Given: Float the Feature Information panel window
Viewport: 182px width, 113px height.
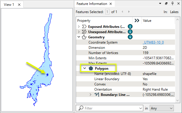Looking at the screenshot, I should pos(166,3).
